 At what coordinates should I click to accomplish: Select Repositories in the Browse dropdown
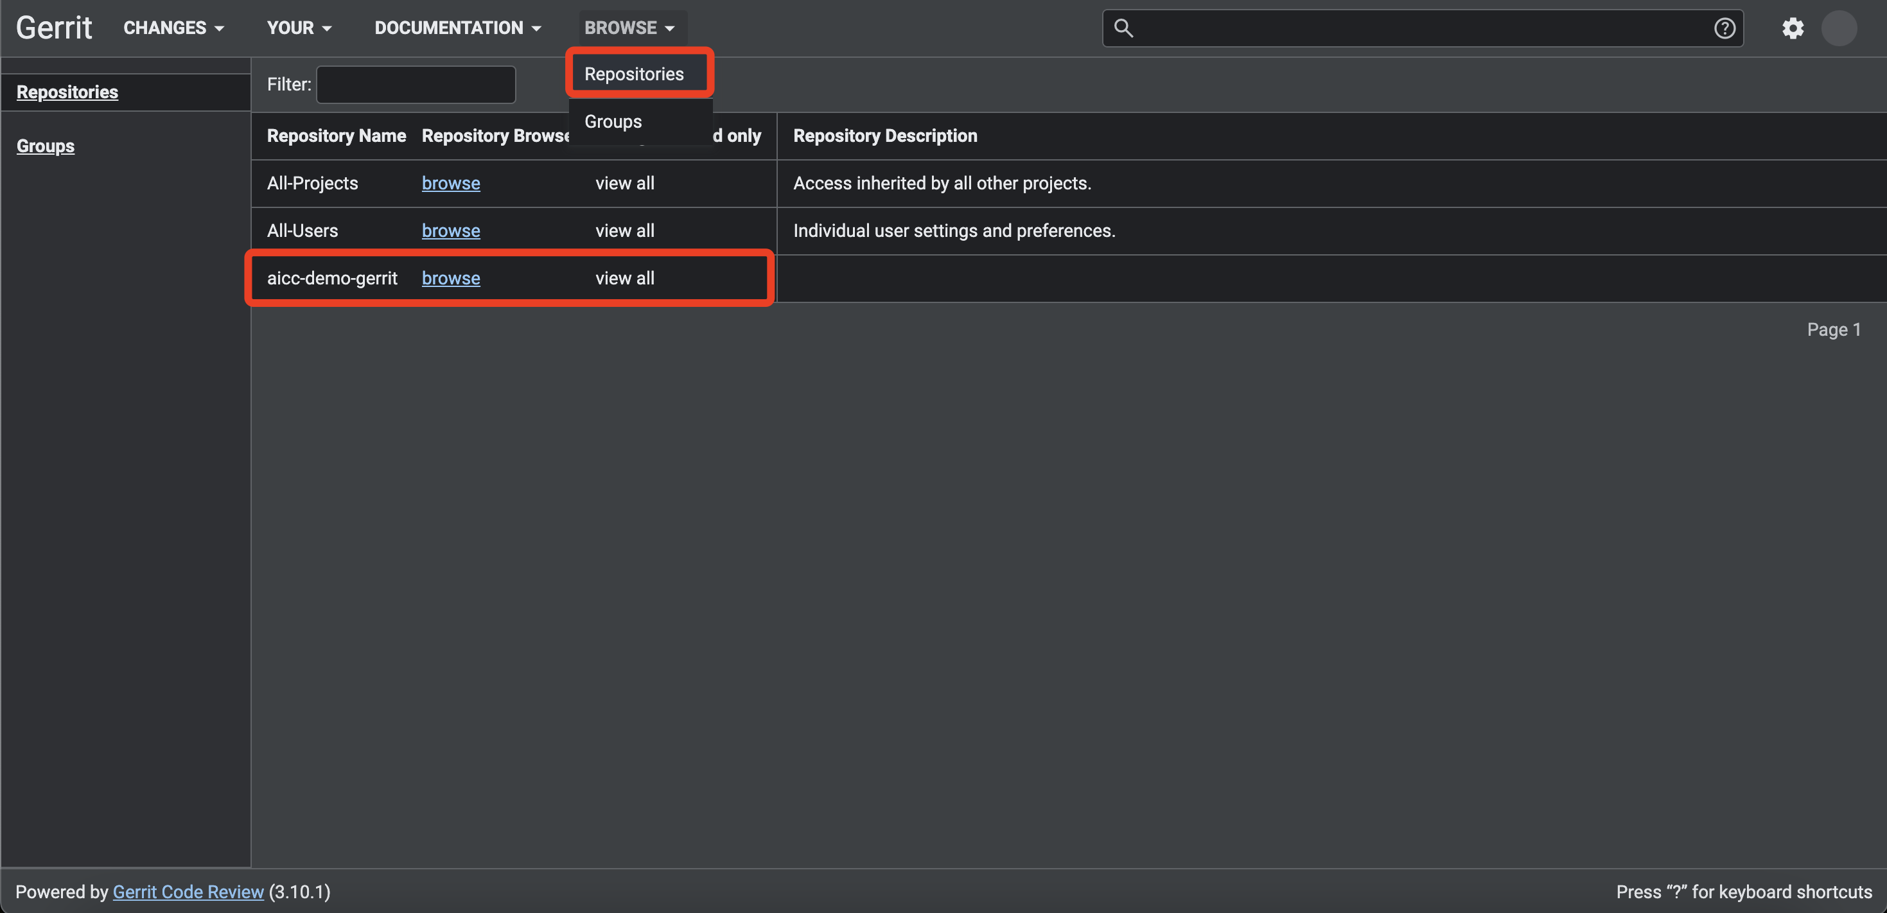634,74
